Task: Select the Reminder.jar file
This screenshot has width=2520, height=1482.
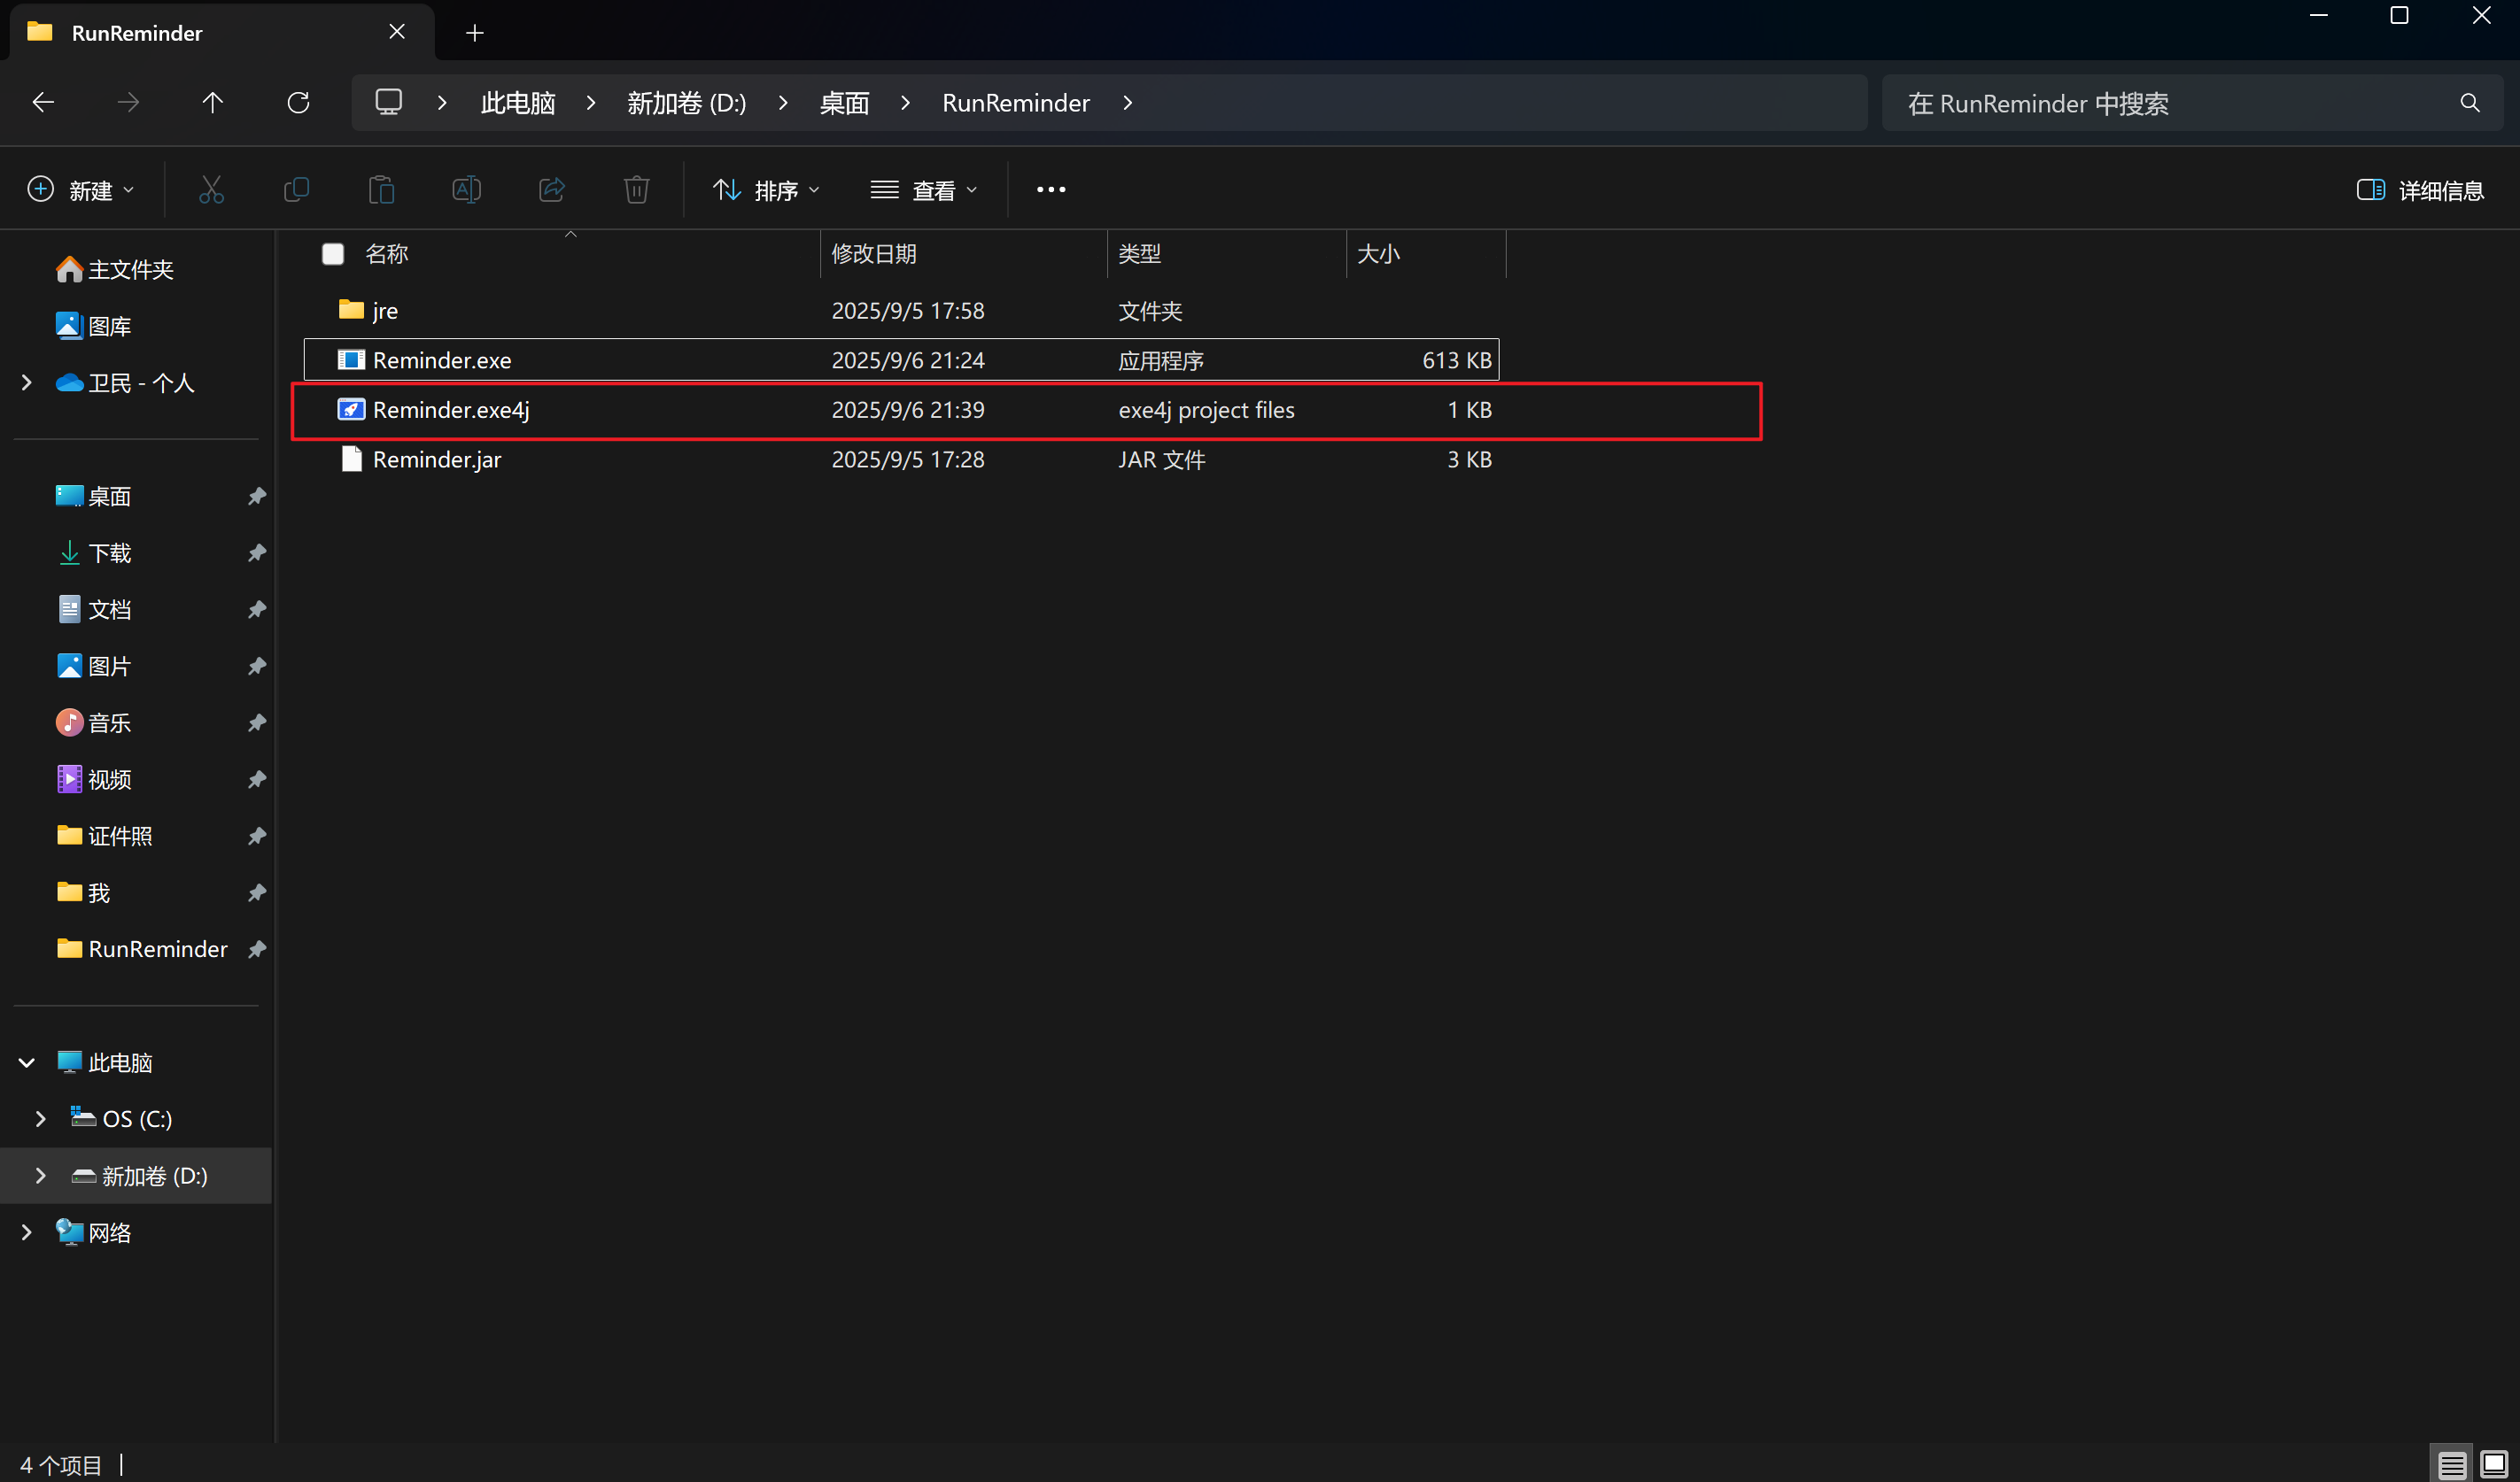Action: pyautogui.click(x=437, y=459)
